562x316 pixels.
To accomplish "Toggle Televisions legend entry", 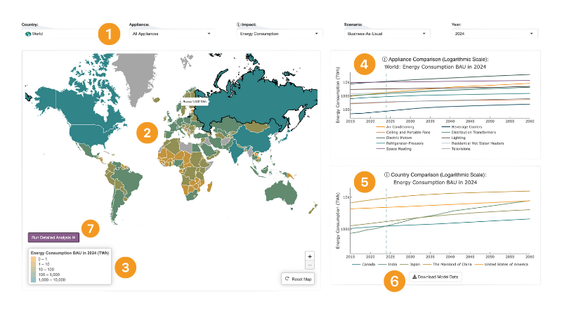I will (x=455, y=149).
